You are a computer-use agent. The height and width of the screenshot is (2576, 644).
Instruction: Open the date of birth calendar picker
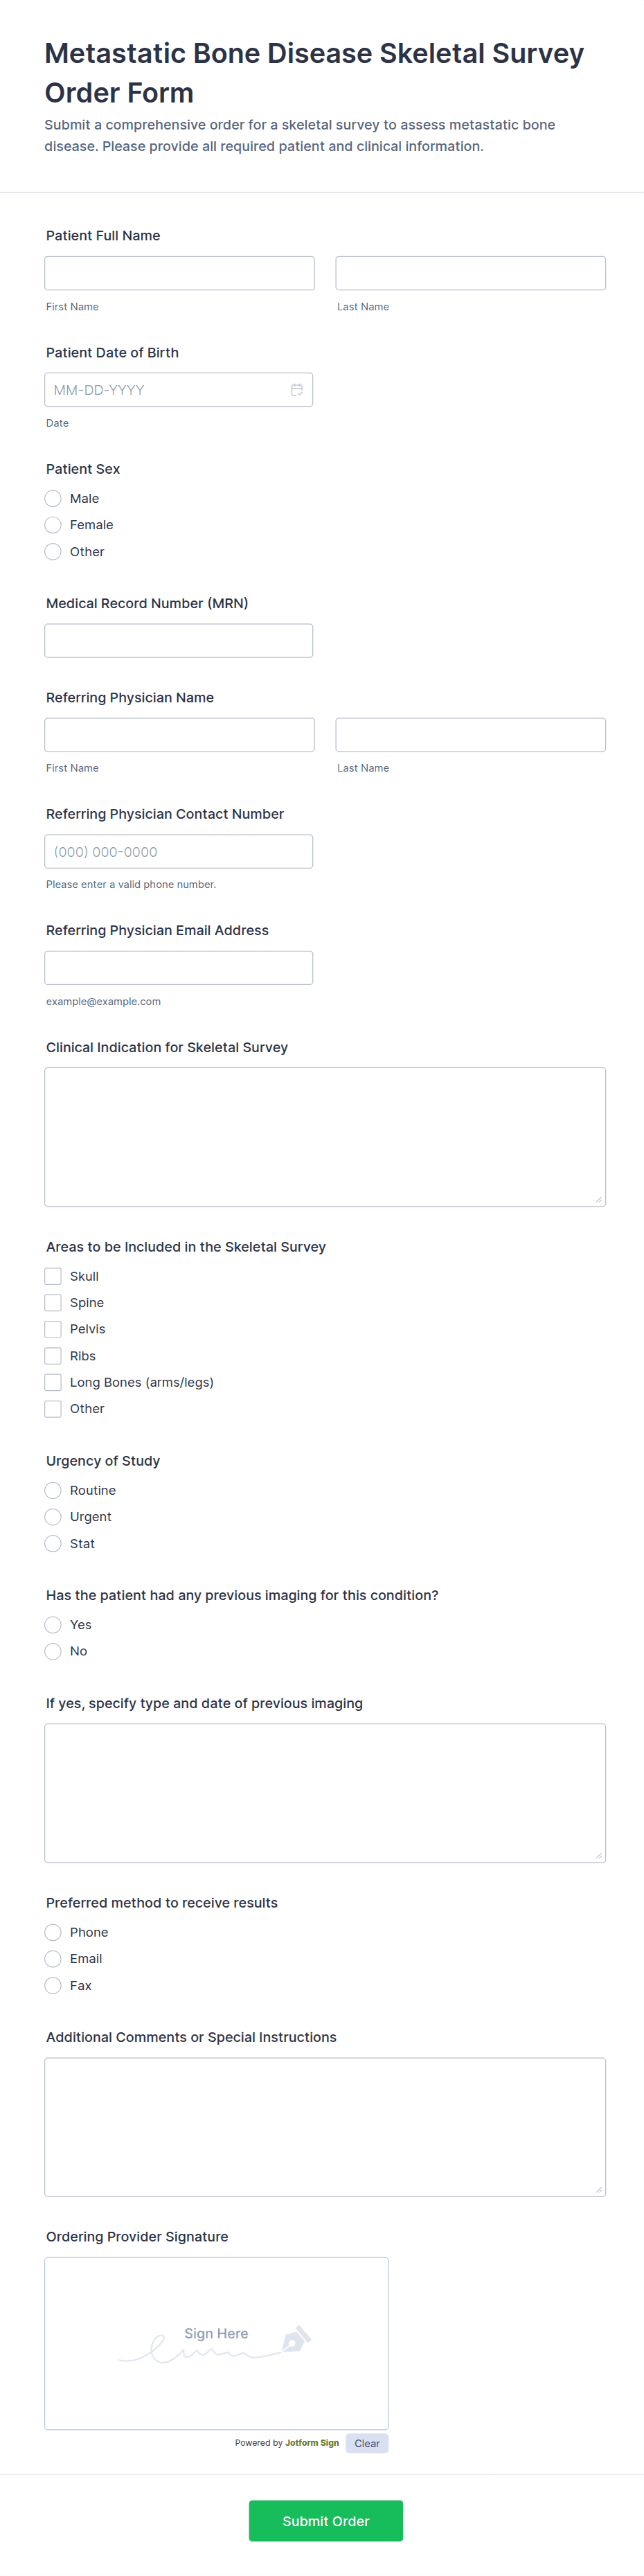297,390
